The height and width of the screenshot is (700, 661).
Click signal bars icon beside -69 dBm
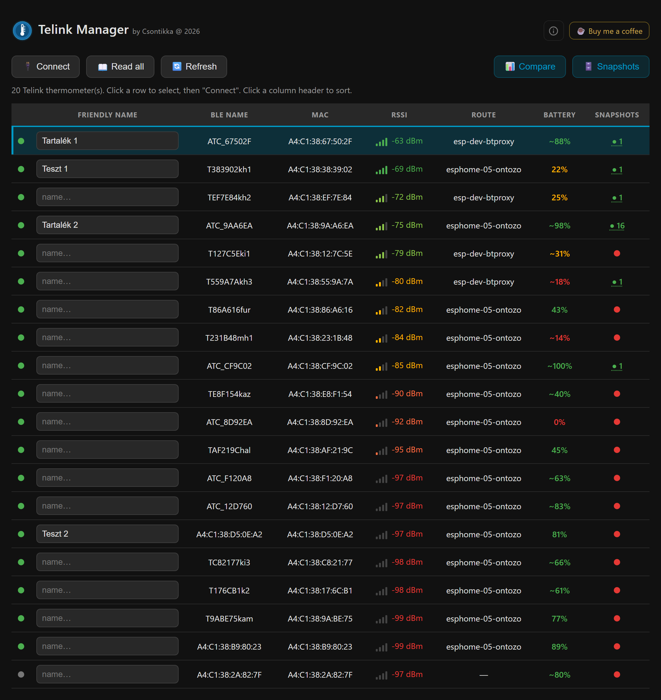[381, 170]
